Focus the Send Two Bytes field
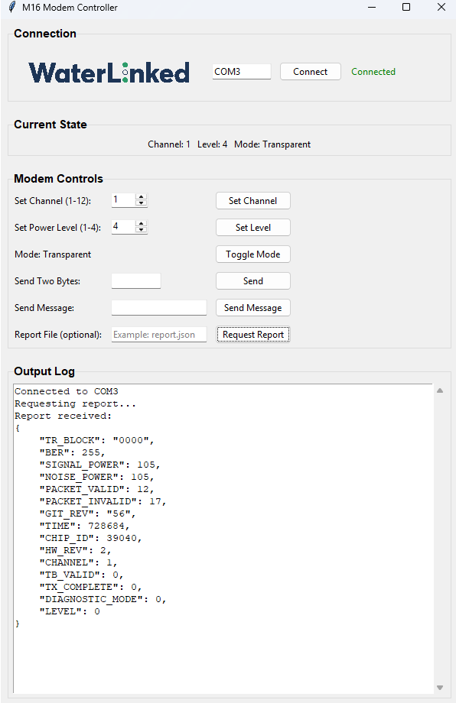Screen dimensions: 456x703 click(136, 281)
